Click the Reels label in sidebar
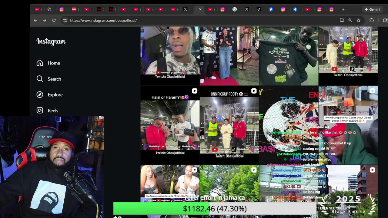This screenshot has width=388, height=218. [53, 111]
